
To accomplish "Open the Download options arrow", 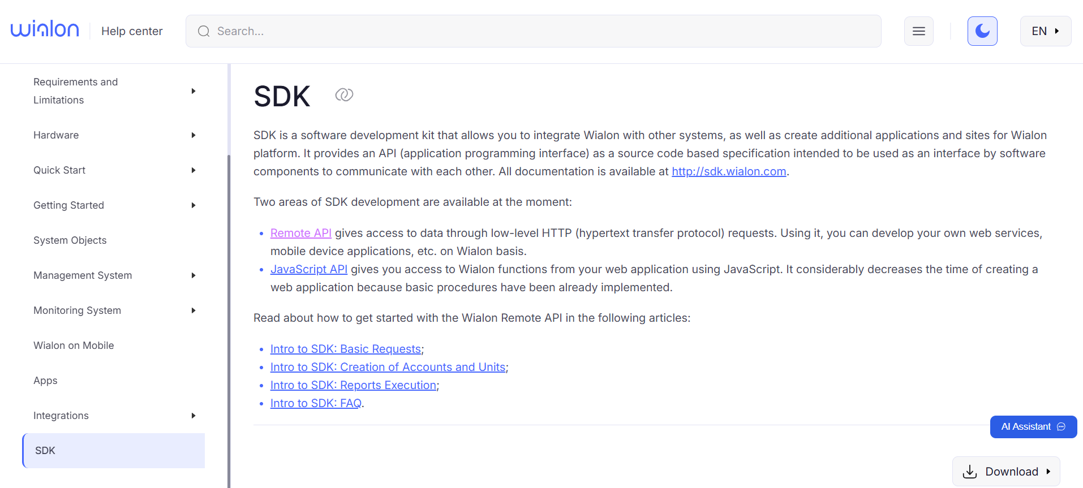I will (1048, 472).
